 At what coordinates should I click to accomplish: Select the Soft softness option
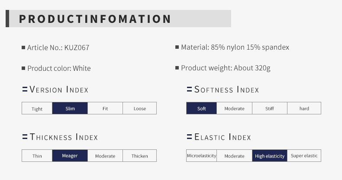(202, 108)
